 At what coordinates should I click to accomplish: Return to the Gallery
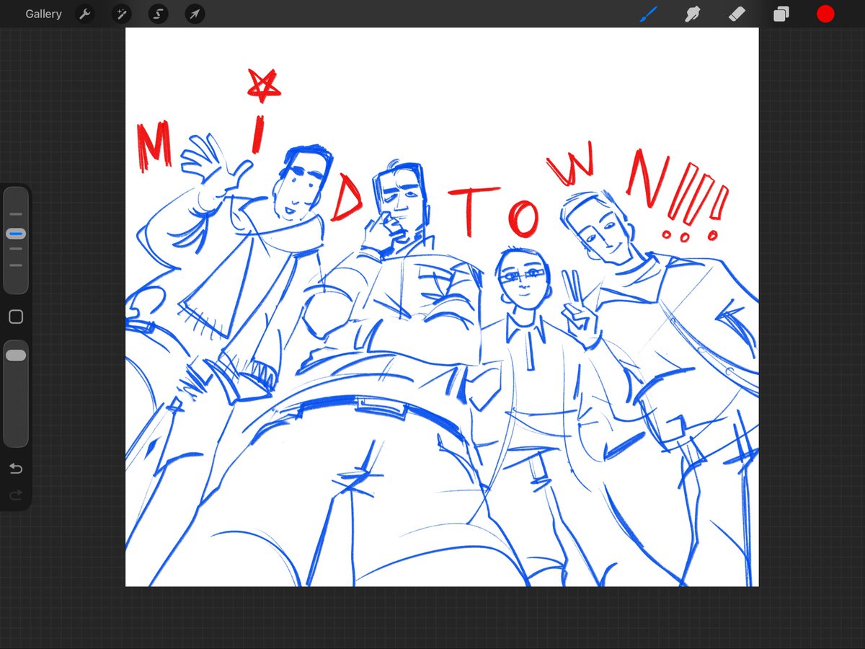point(43,14)
